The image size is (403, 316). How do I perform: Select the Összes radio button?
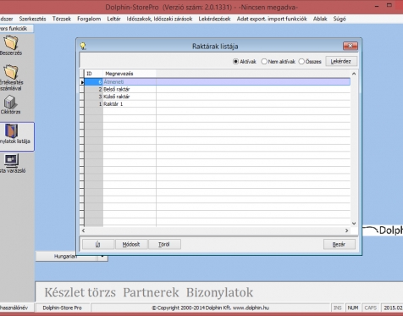301,61
